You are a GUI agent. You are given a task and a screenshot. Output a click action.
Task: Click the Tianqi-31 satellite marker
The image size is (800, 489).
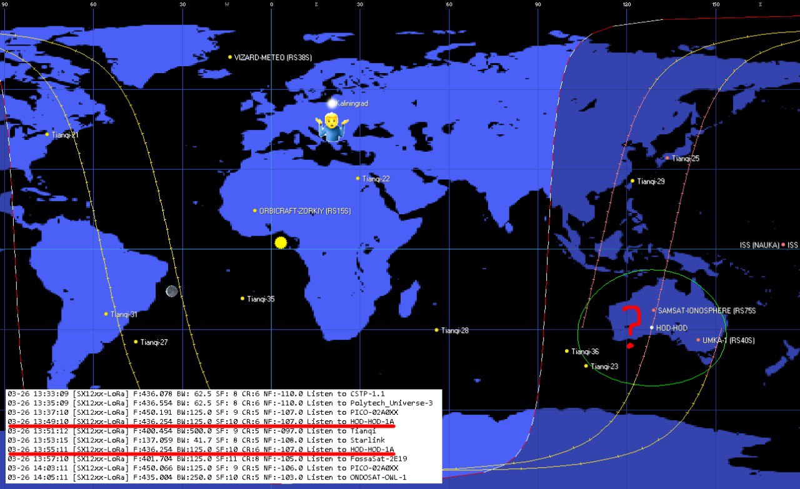pos(106,314)
